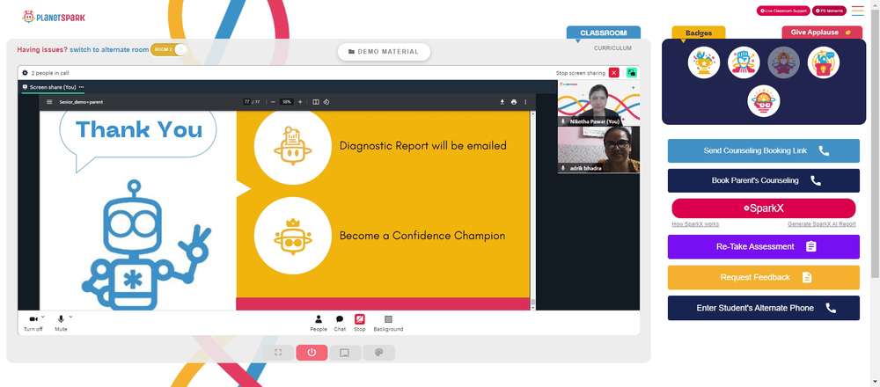Click the Screen share (You) tab
This screenshot has height=387, width=880.
(53, 87)
